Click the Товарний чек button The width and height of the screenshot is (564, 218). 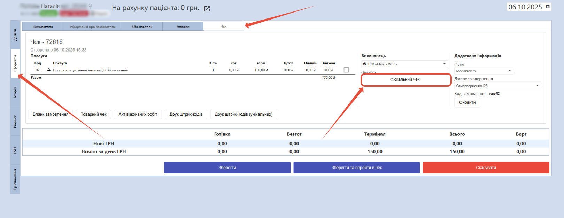tap(94, 114)
